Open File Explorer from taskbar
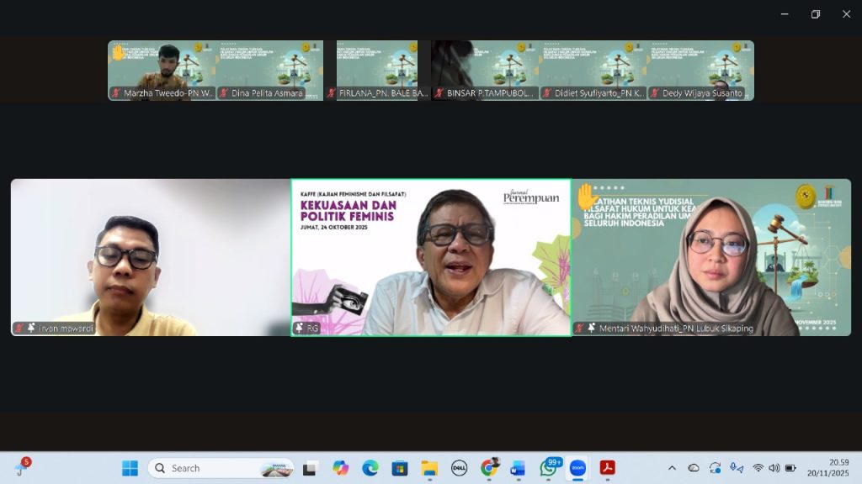This screenshot has height=484, width=862. pyautogui.click(x=429, y=468)
